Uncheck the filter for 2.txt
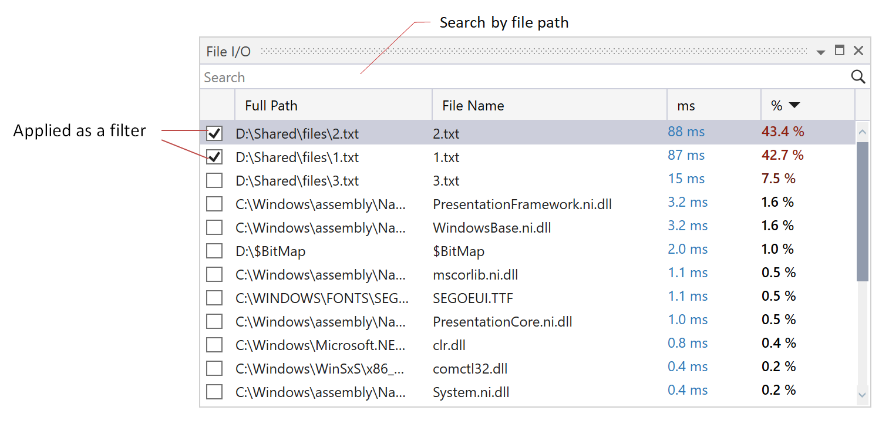 coord(214,133)
